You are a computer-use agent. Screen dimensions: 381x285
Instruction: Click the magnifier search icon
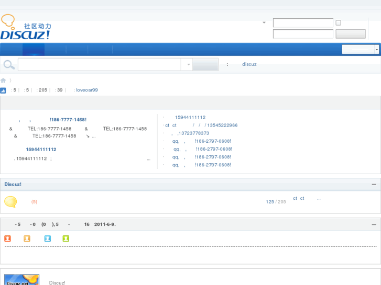coord(9,64)
